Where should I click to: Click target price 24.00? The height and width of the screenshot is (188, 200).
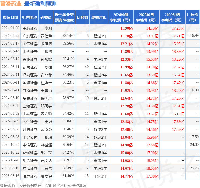[194, 144]
